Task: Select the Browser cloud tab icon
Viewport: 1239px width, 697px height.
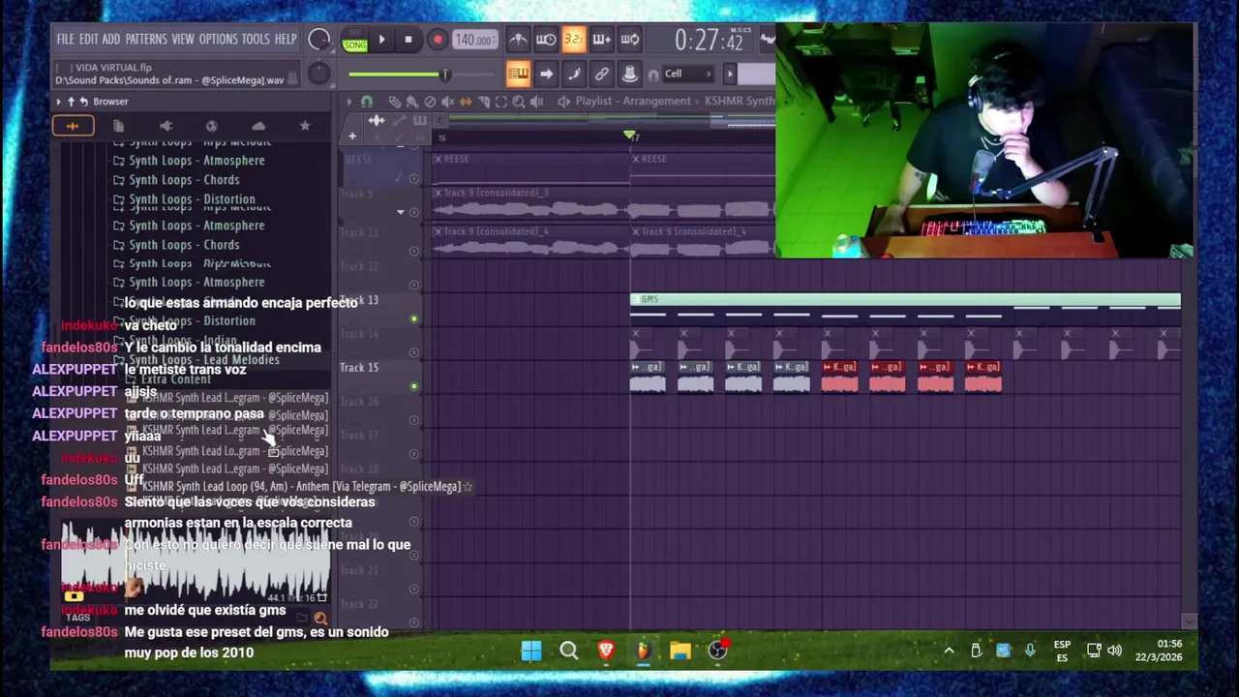Action: [x=258, y=126]
